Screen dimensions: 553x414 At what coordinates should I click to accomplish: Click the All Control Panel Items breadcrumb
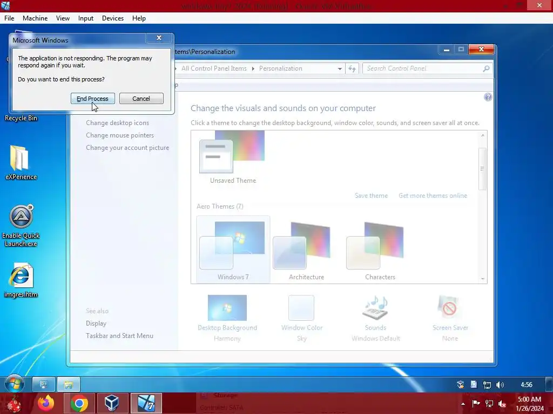[214, 68]
